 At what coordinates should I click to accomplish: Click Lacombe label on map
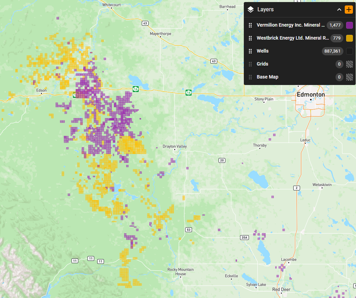(288, 259)
